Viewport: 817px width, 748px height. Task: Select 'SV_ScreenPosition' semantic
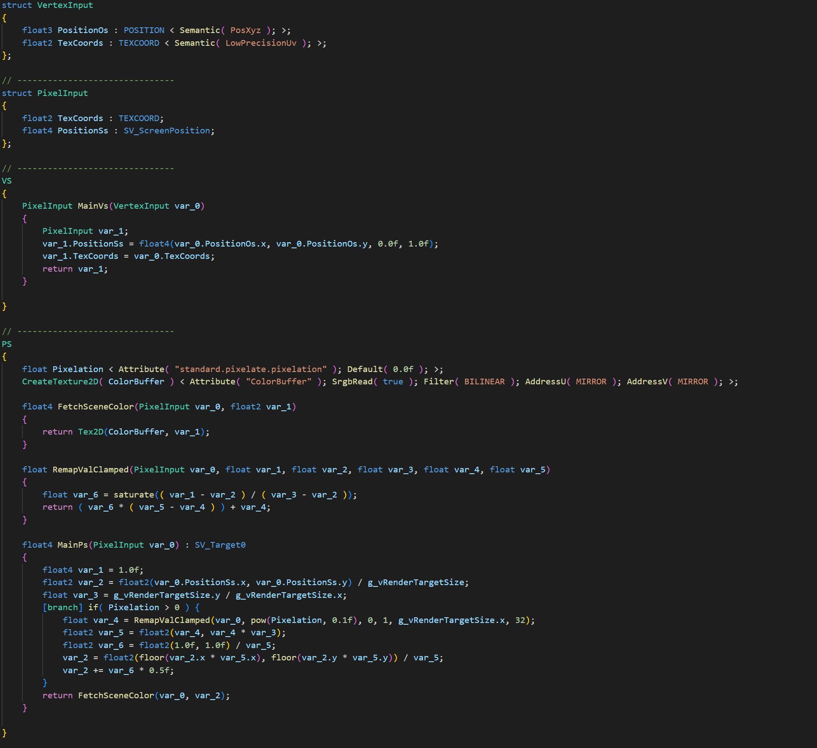167,131
